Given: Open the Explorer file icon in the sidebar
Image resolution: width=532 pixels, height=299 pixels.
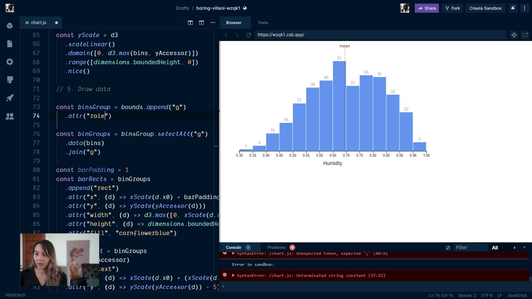Looking at the screenshot, I should (10, 44).
